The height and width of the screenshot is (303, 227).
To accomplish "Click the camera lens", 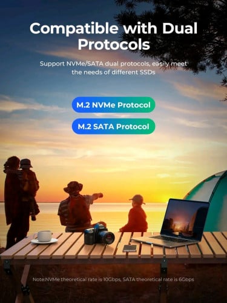I will 108,238.
